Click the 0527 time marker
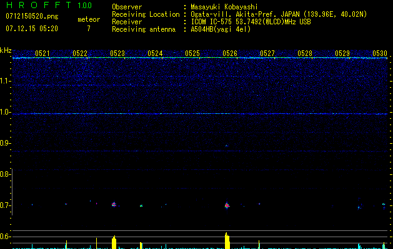The image size is (393, 249). tap(267, 54)
